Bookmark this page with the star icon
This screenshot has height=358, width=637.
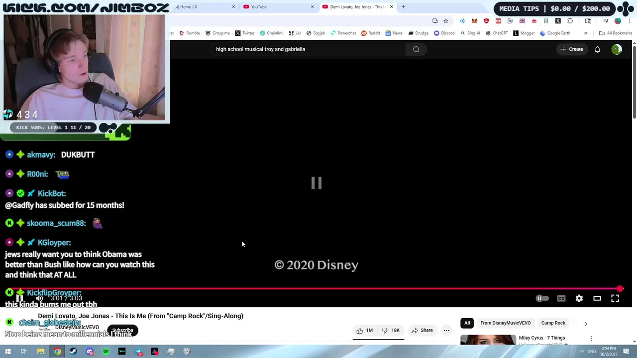446,21
